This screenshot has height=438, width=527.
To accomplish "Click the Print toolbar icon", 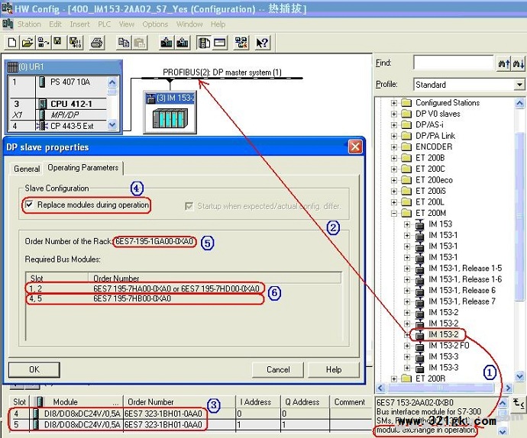I will point(97,43).
